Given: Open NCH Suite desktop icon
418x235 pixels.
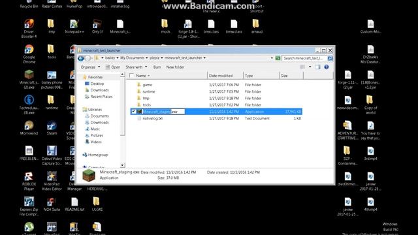Looking at the screenshot, I should (52, 204).
